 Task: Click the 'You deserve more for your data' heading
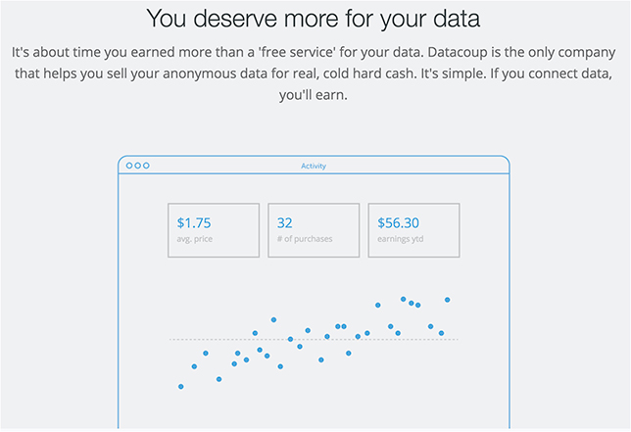coord(314,19)
